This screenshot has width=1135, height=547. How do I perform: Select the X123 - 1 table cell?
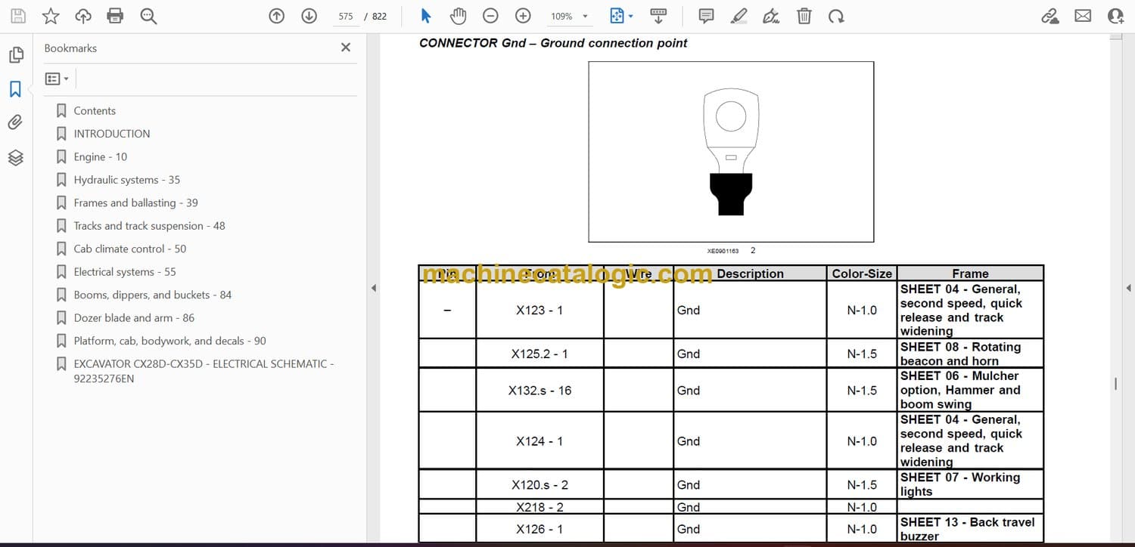click(x=540, y=310)
